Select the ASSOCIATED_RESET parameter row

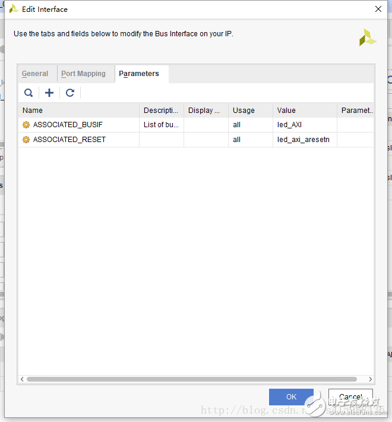click(x=69, y=140)
